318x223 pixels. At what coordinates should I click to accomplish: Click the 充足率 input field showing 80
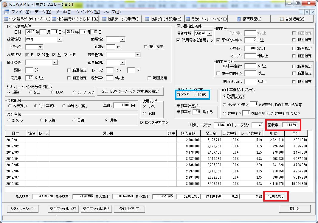[x=30, y=78]
